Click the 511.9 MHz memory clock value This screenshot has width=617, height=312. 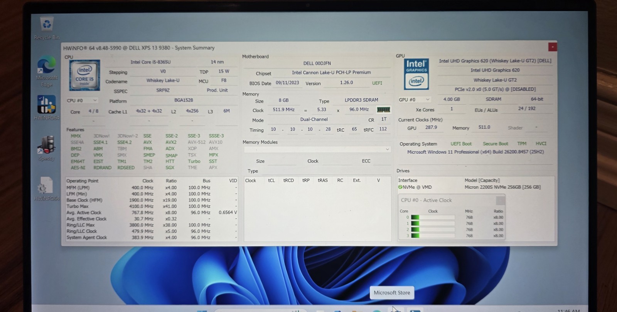point(283,110)
